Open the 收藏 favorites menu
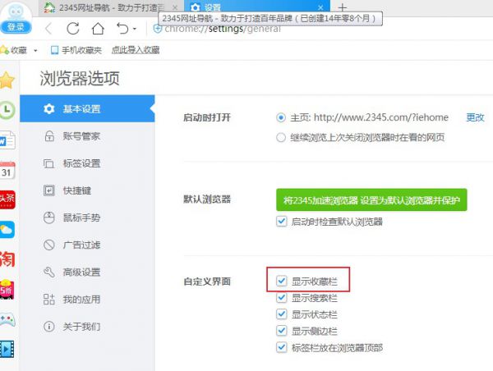This screenshot has height=371, width=493. coord(14,50)
